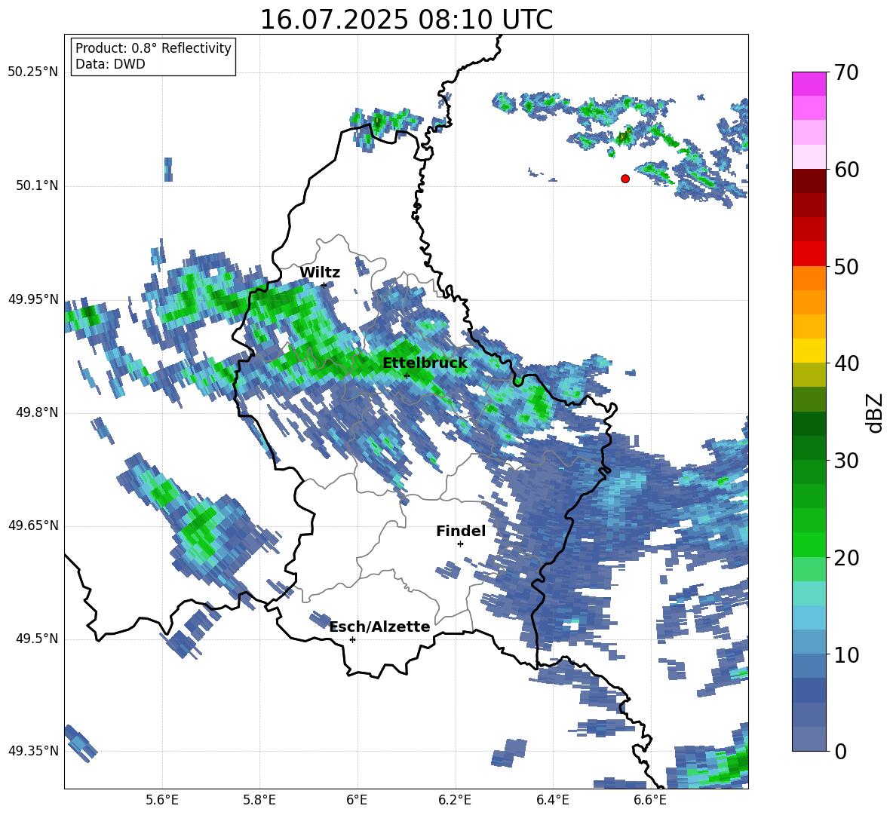
Task: Click the 49.8°N latitude label
Action: coord(36,412)
